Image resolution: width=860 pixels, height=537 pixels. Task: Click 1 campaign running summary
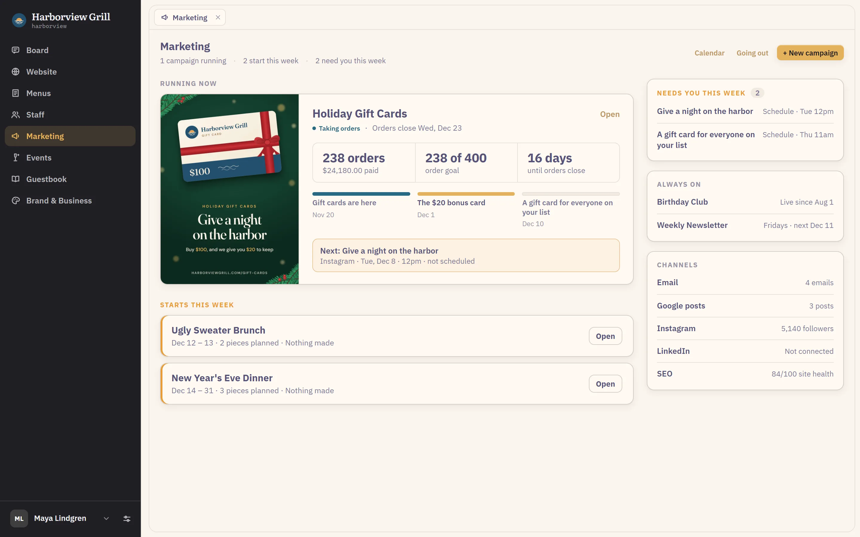pyautogui.click(x=193, y=61)
